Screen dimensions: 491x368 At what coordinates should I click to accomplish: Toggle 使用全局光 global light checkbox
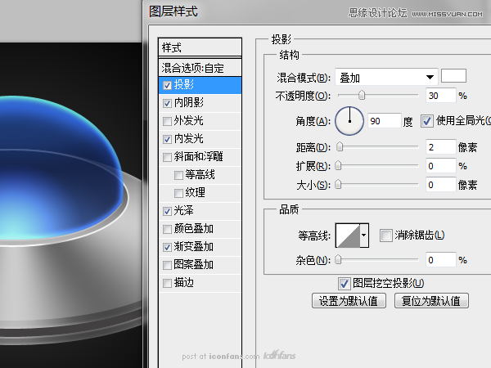click(427, 121)
